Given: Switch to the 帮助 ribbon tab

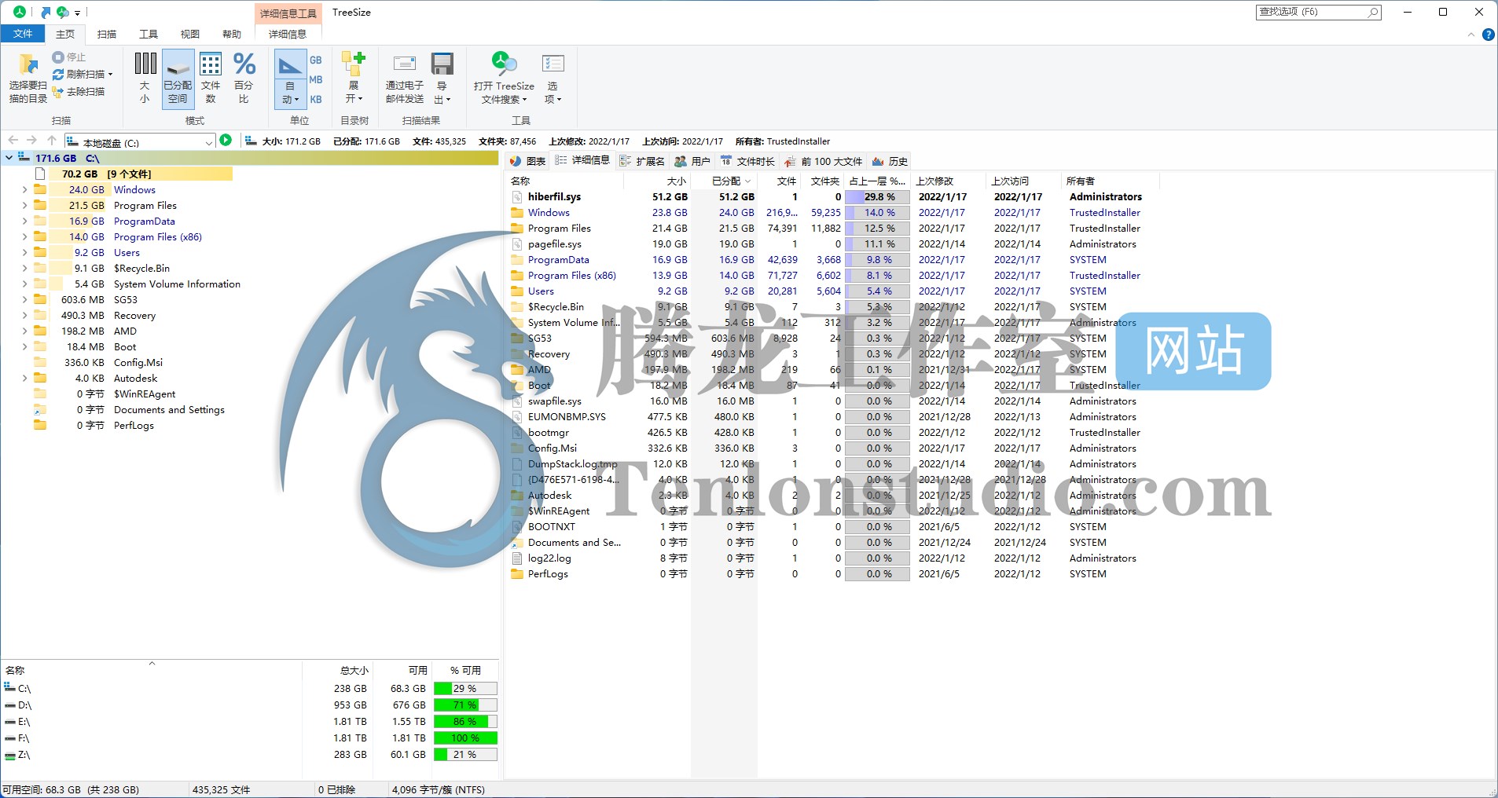Looking at the screenshot, I should pyautogui.click(x=232, y=34).
